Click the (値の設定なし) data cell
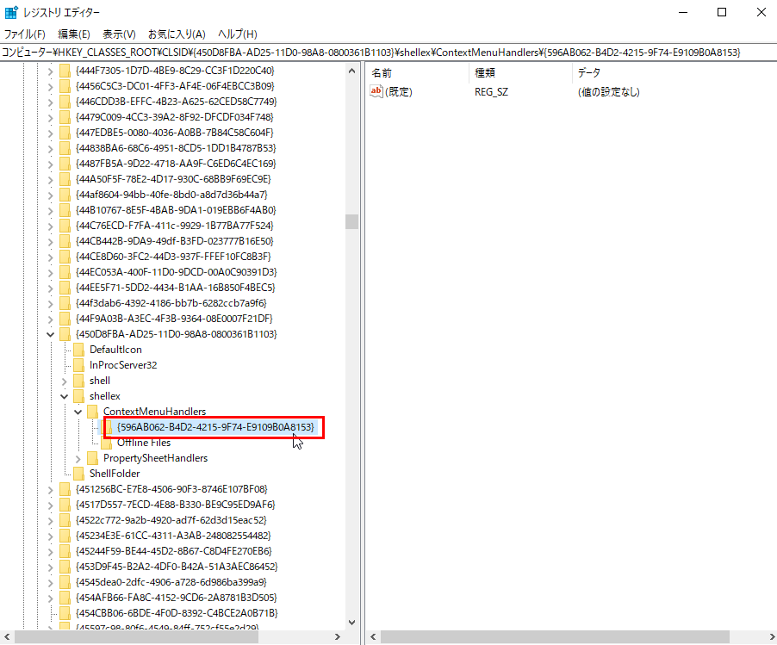 [x=608, y=92]
